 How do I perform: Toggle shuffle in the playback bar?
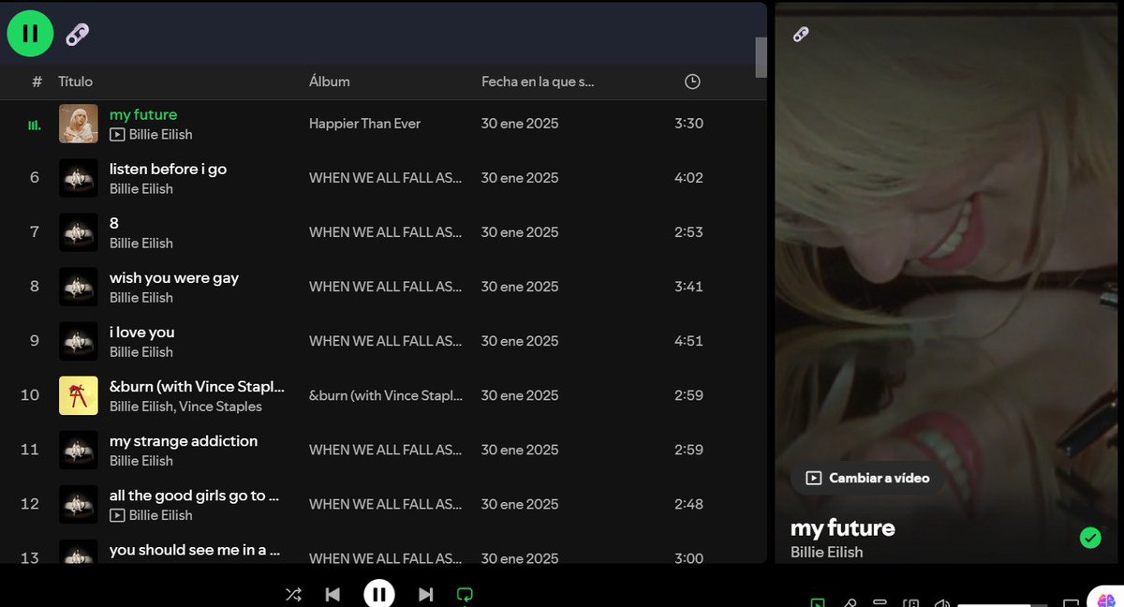coord(293,594)
